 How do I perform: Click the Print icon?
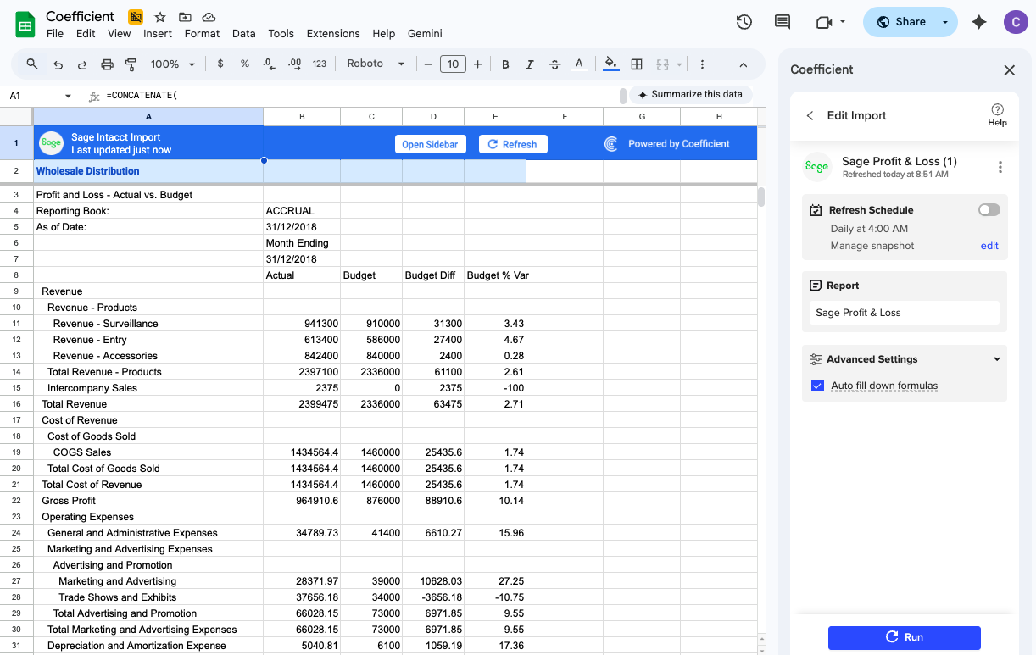pyautogui.click(x=108, y=64)
